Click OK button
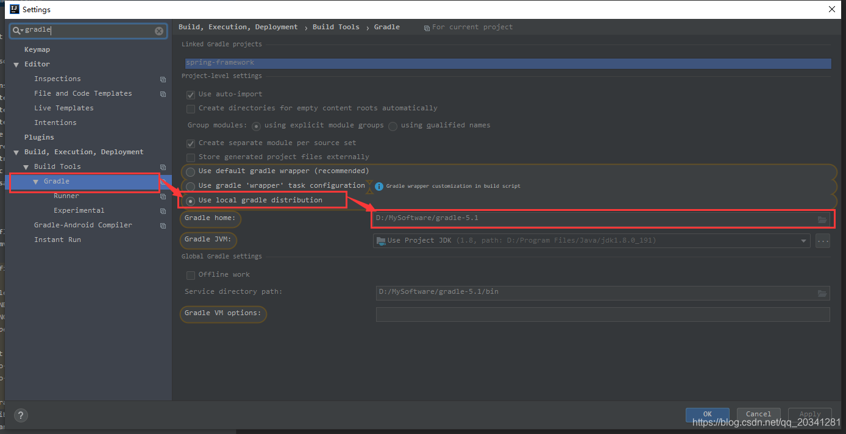Screen dimensions: 846x434 (707, 414)
